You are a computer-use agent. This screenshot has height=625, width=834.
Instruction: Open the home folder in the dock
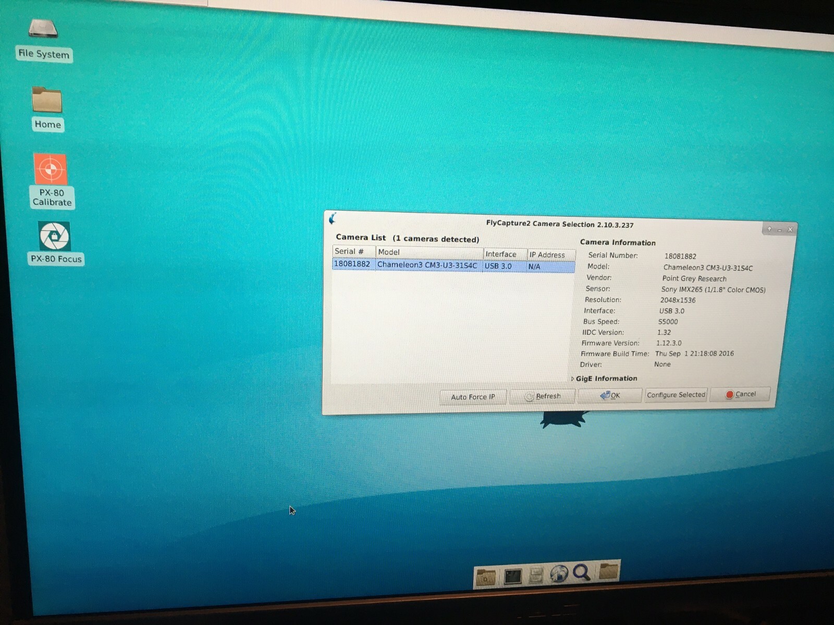pyautogui.click(x=486, y=577)
